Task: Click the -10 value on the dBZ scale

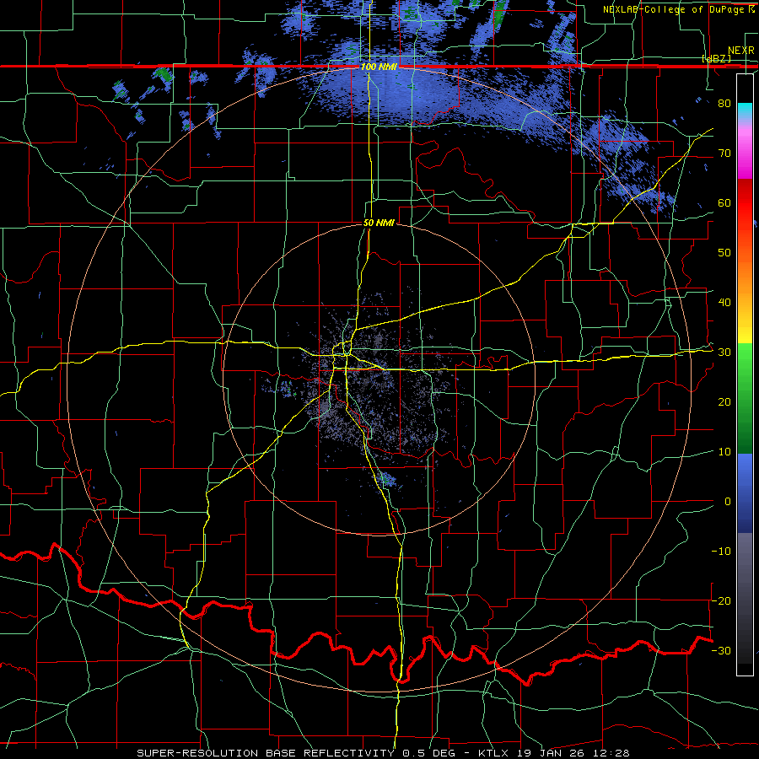Action: pos(721,552)
